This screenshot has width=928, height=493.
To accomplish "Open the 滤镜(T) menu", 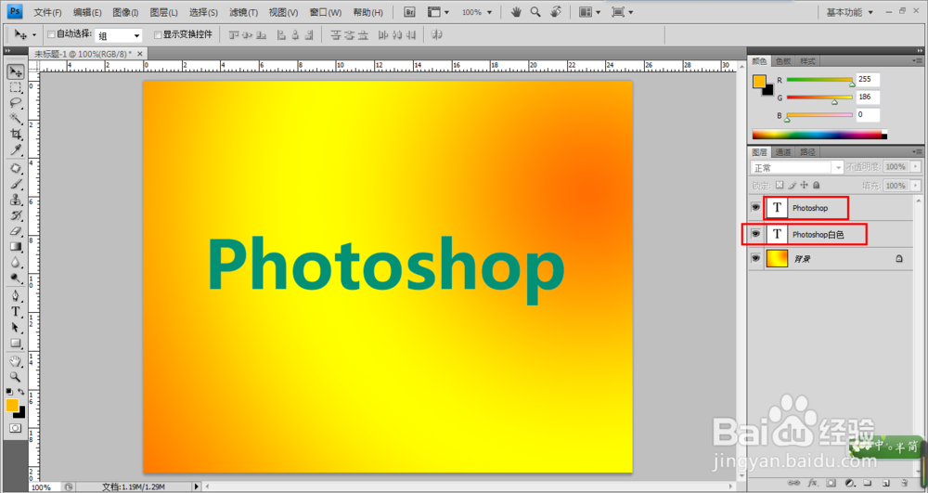I will (243, 12).
